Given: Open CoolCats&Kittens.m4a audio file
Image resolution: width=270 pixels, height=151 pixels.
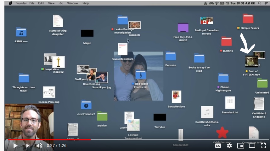Looking at the screenshot, I should tap(207, 112).
